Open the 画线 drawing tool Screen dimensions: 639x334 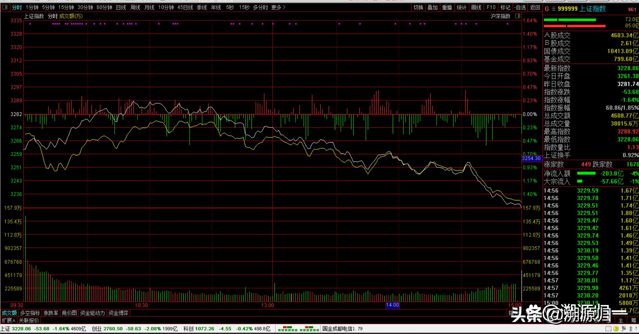tap(476, 7)
